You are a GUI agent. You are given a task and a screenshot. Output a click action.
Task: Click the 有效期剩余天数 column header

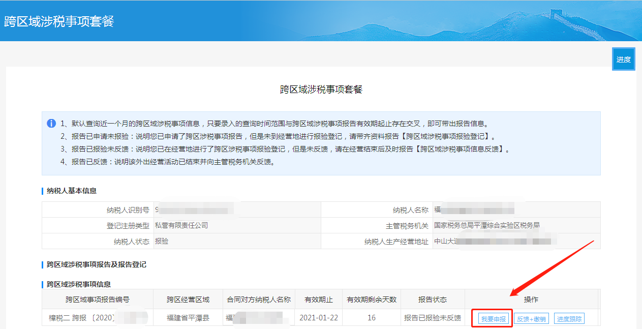pos(371,300)
